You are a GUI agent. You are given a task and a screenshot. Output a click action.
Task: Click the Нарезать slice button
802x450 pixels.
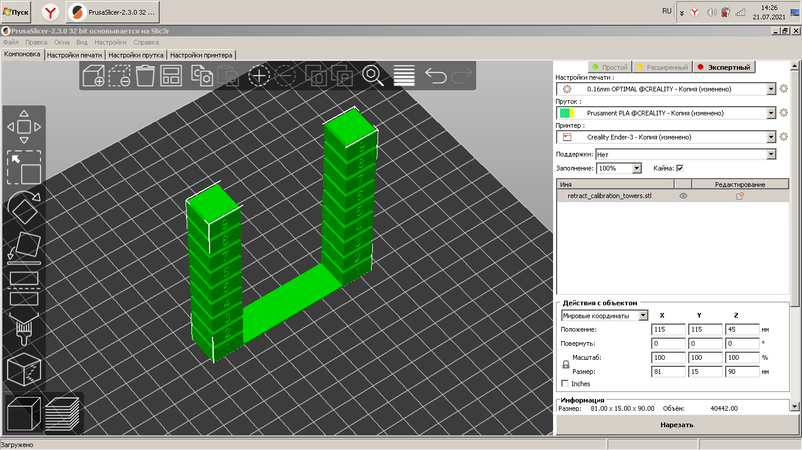676,425
